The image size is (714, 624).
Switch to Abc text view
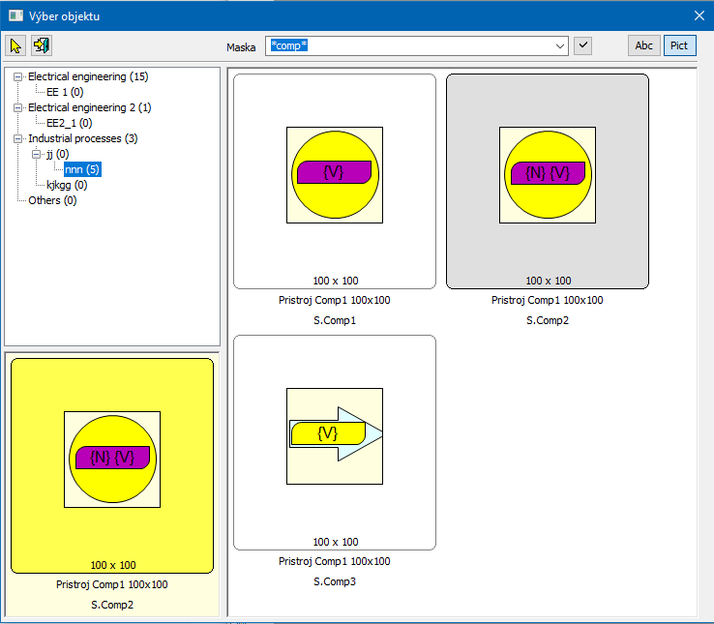coord(643,45)
